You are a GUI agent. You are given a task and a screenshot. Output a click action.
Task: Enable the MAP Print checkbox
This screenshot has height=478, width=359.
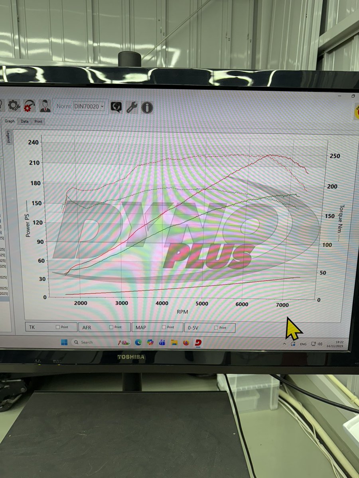click(x=164, y=327)
